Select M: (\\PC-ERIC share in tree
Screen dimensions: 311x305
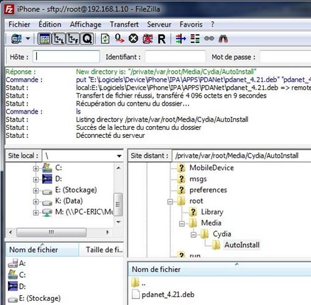click(84, 212)
